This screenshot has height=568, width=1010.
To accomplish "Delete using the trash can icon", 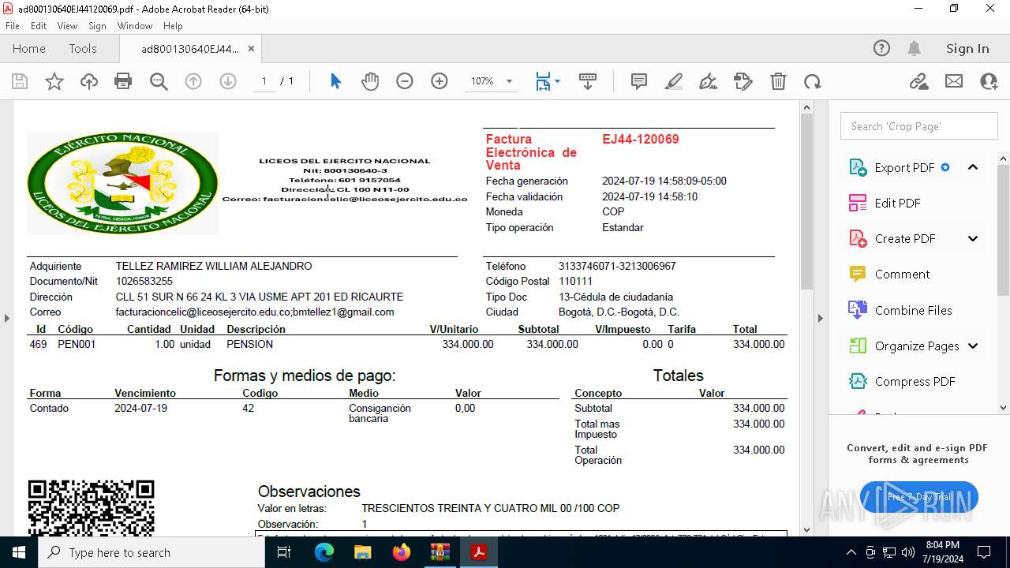I will coord(778,81).
